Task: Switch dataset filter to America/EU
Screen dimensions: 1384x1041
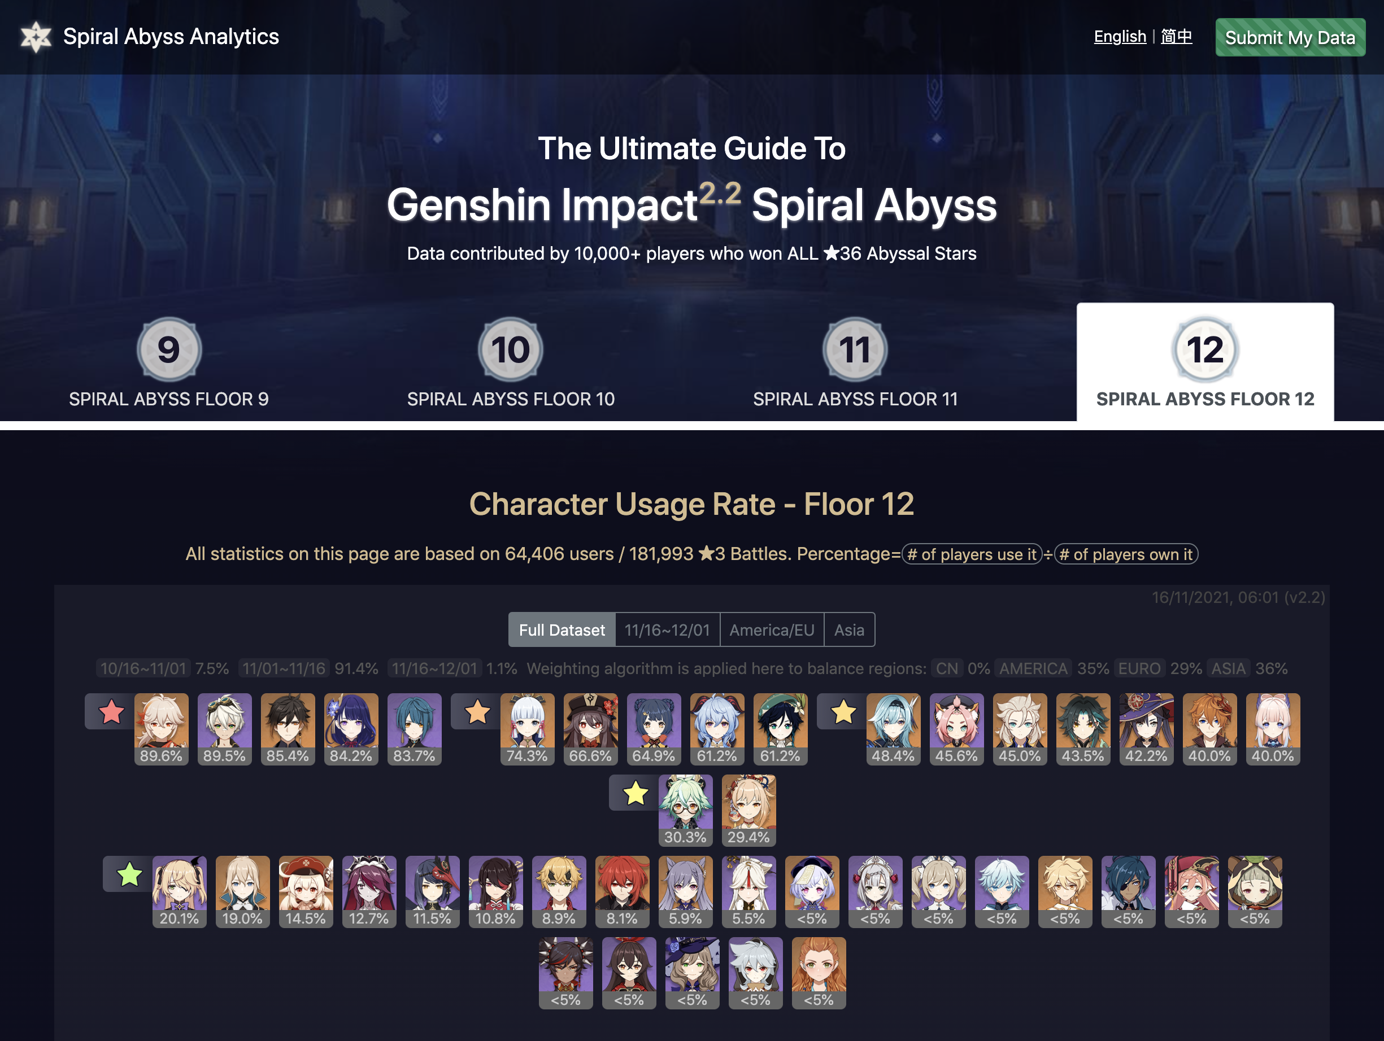Action: [772, 629]
